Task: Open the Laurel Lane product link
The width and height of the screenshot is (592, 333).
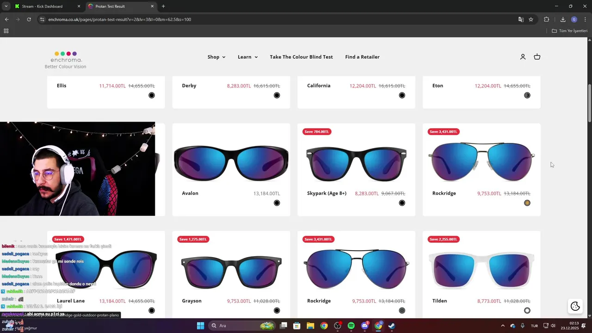Action: click(x=71, y=301)
